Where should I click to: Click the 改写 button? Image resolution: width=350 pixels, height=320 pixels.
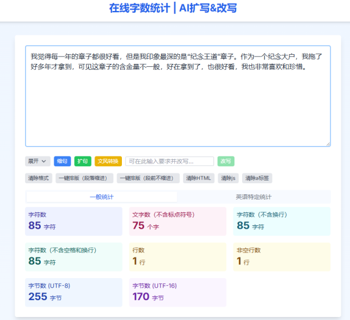pyautogui.click(x=226, y=161)
